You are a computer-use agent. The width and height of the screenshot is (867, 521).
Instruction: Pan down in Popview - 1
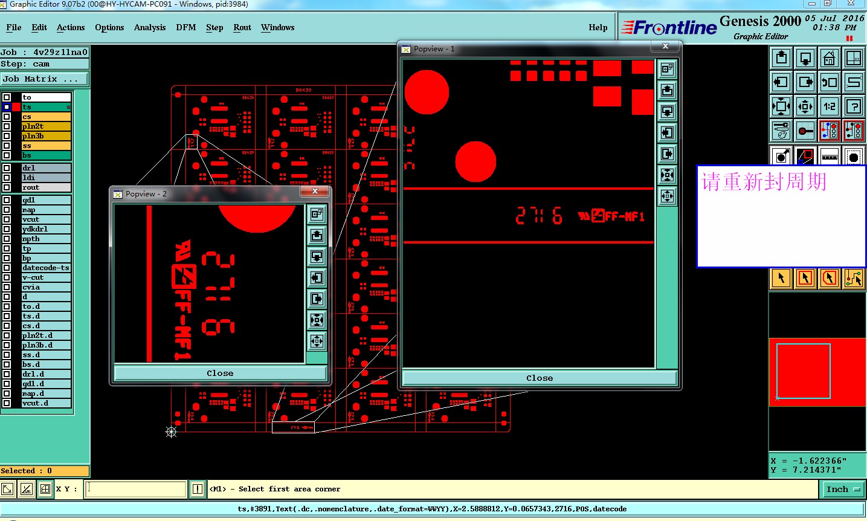pyautogui.click(x=667, y=111)
